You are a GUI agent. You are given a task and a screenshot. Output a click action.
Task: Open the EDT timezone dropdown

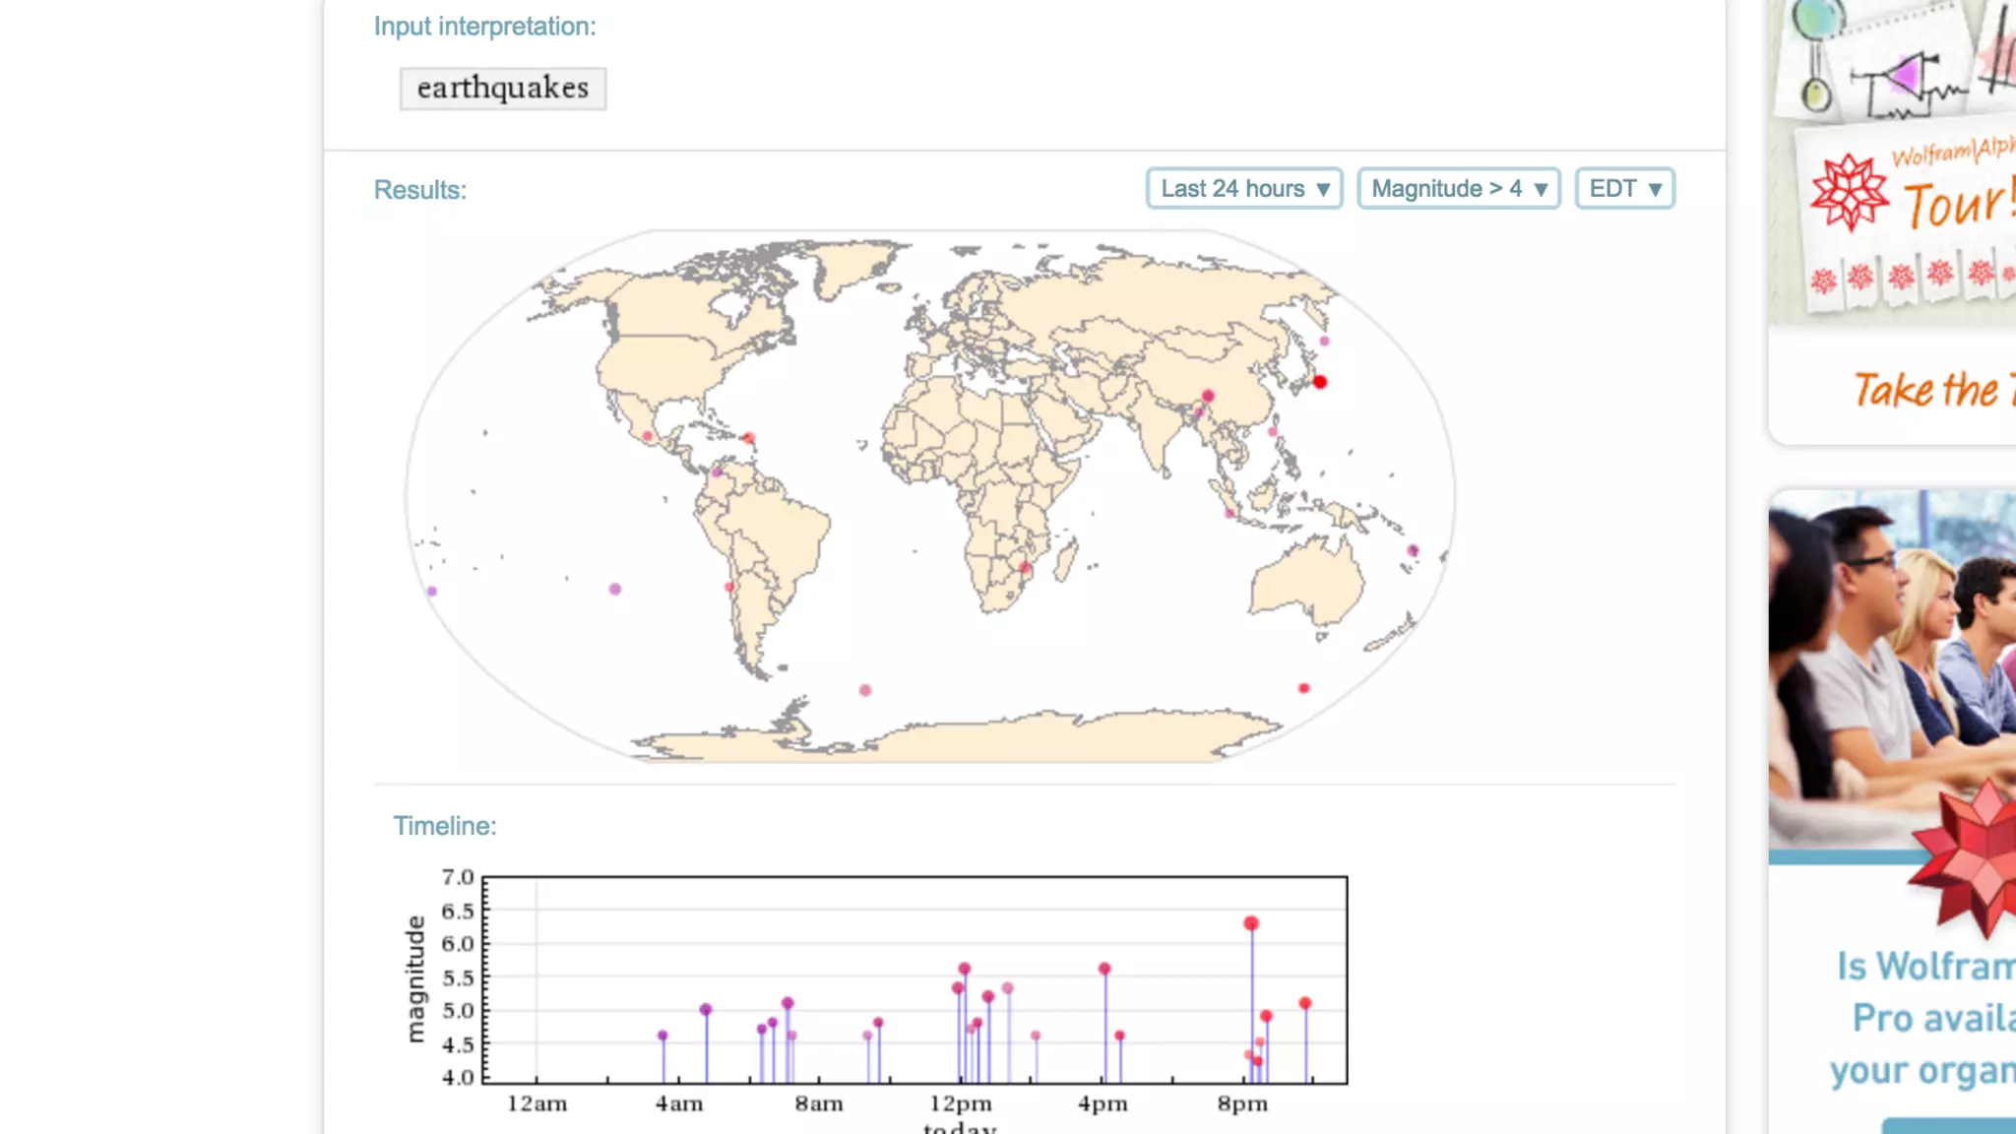1624,188
